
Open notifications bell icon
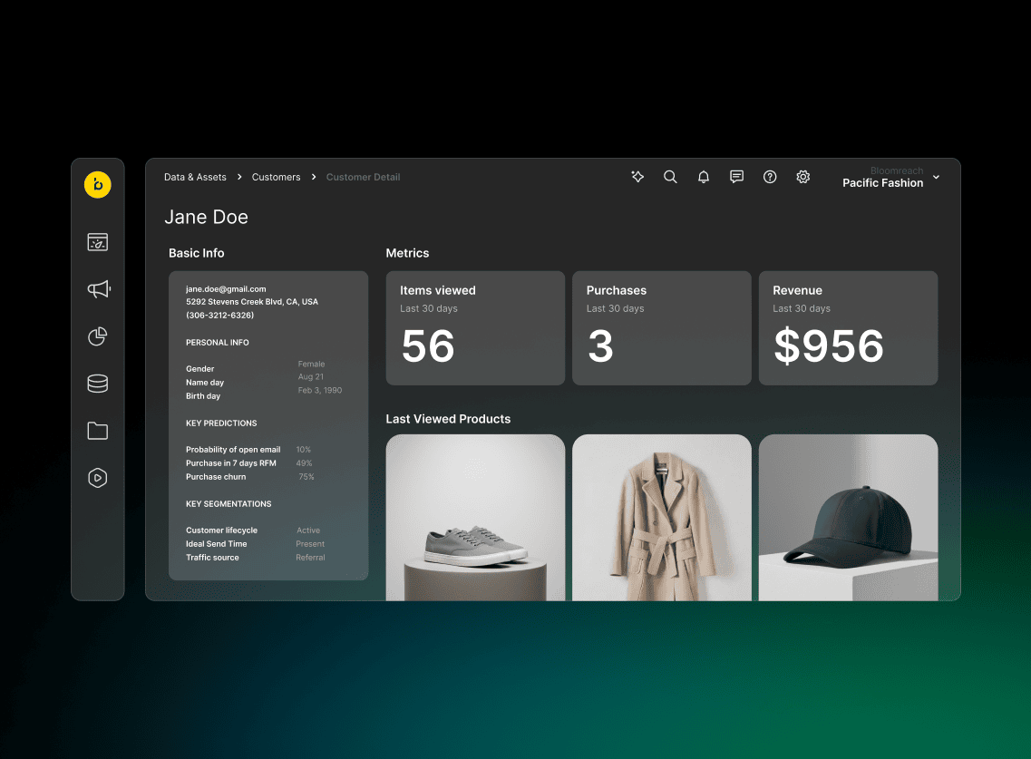(x=704, y=177)
